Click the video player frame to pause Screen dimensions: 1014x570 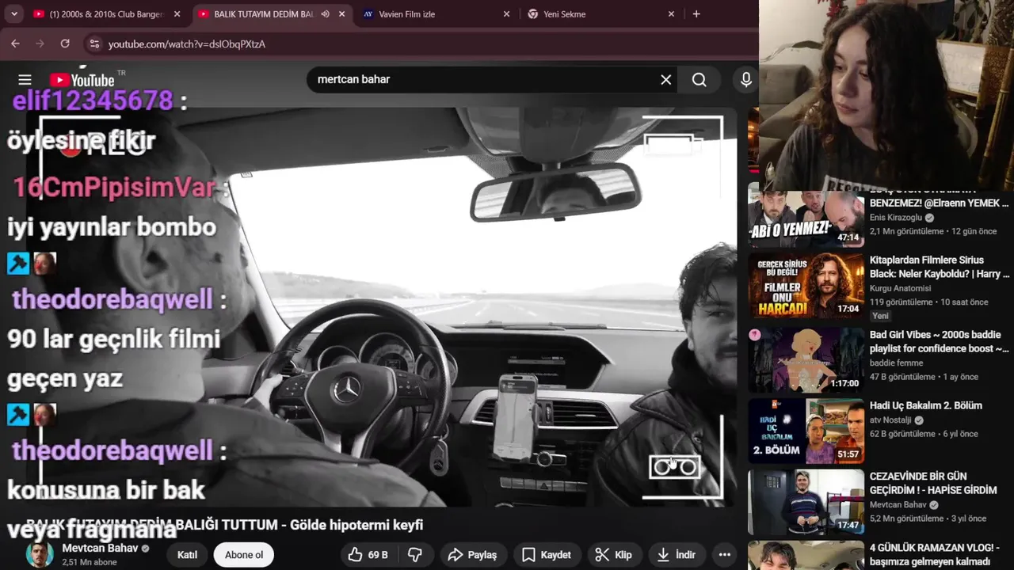tap(380, 307)
